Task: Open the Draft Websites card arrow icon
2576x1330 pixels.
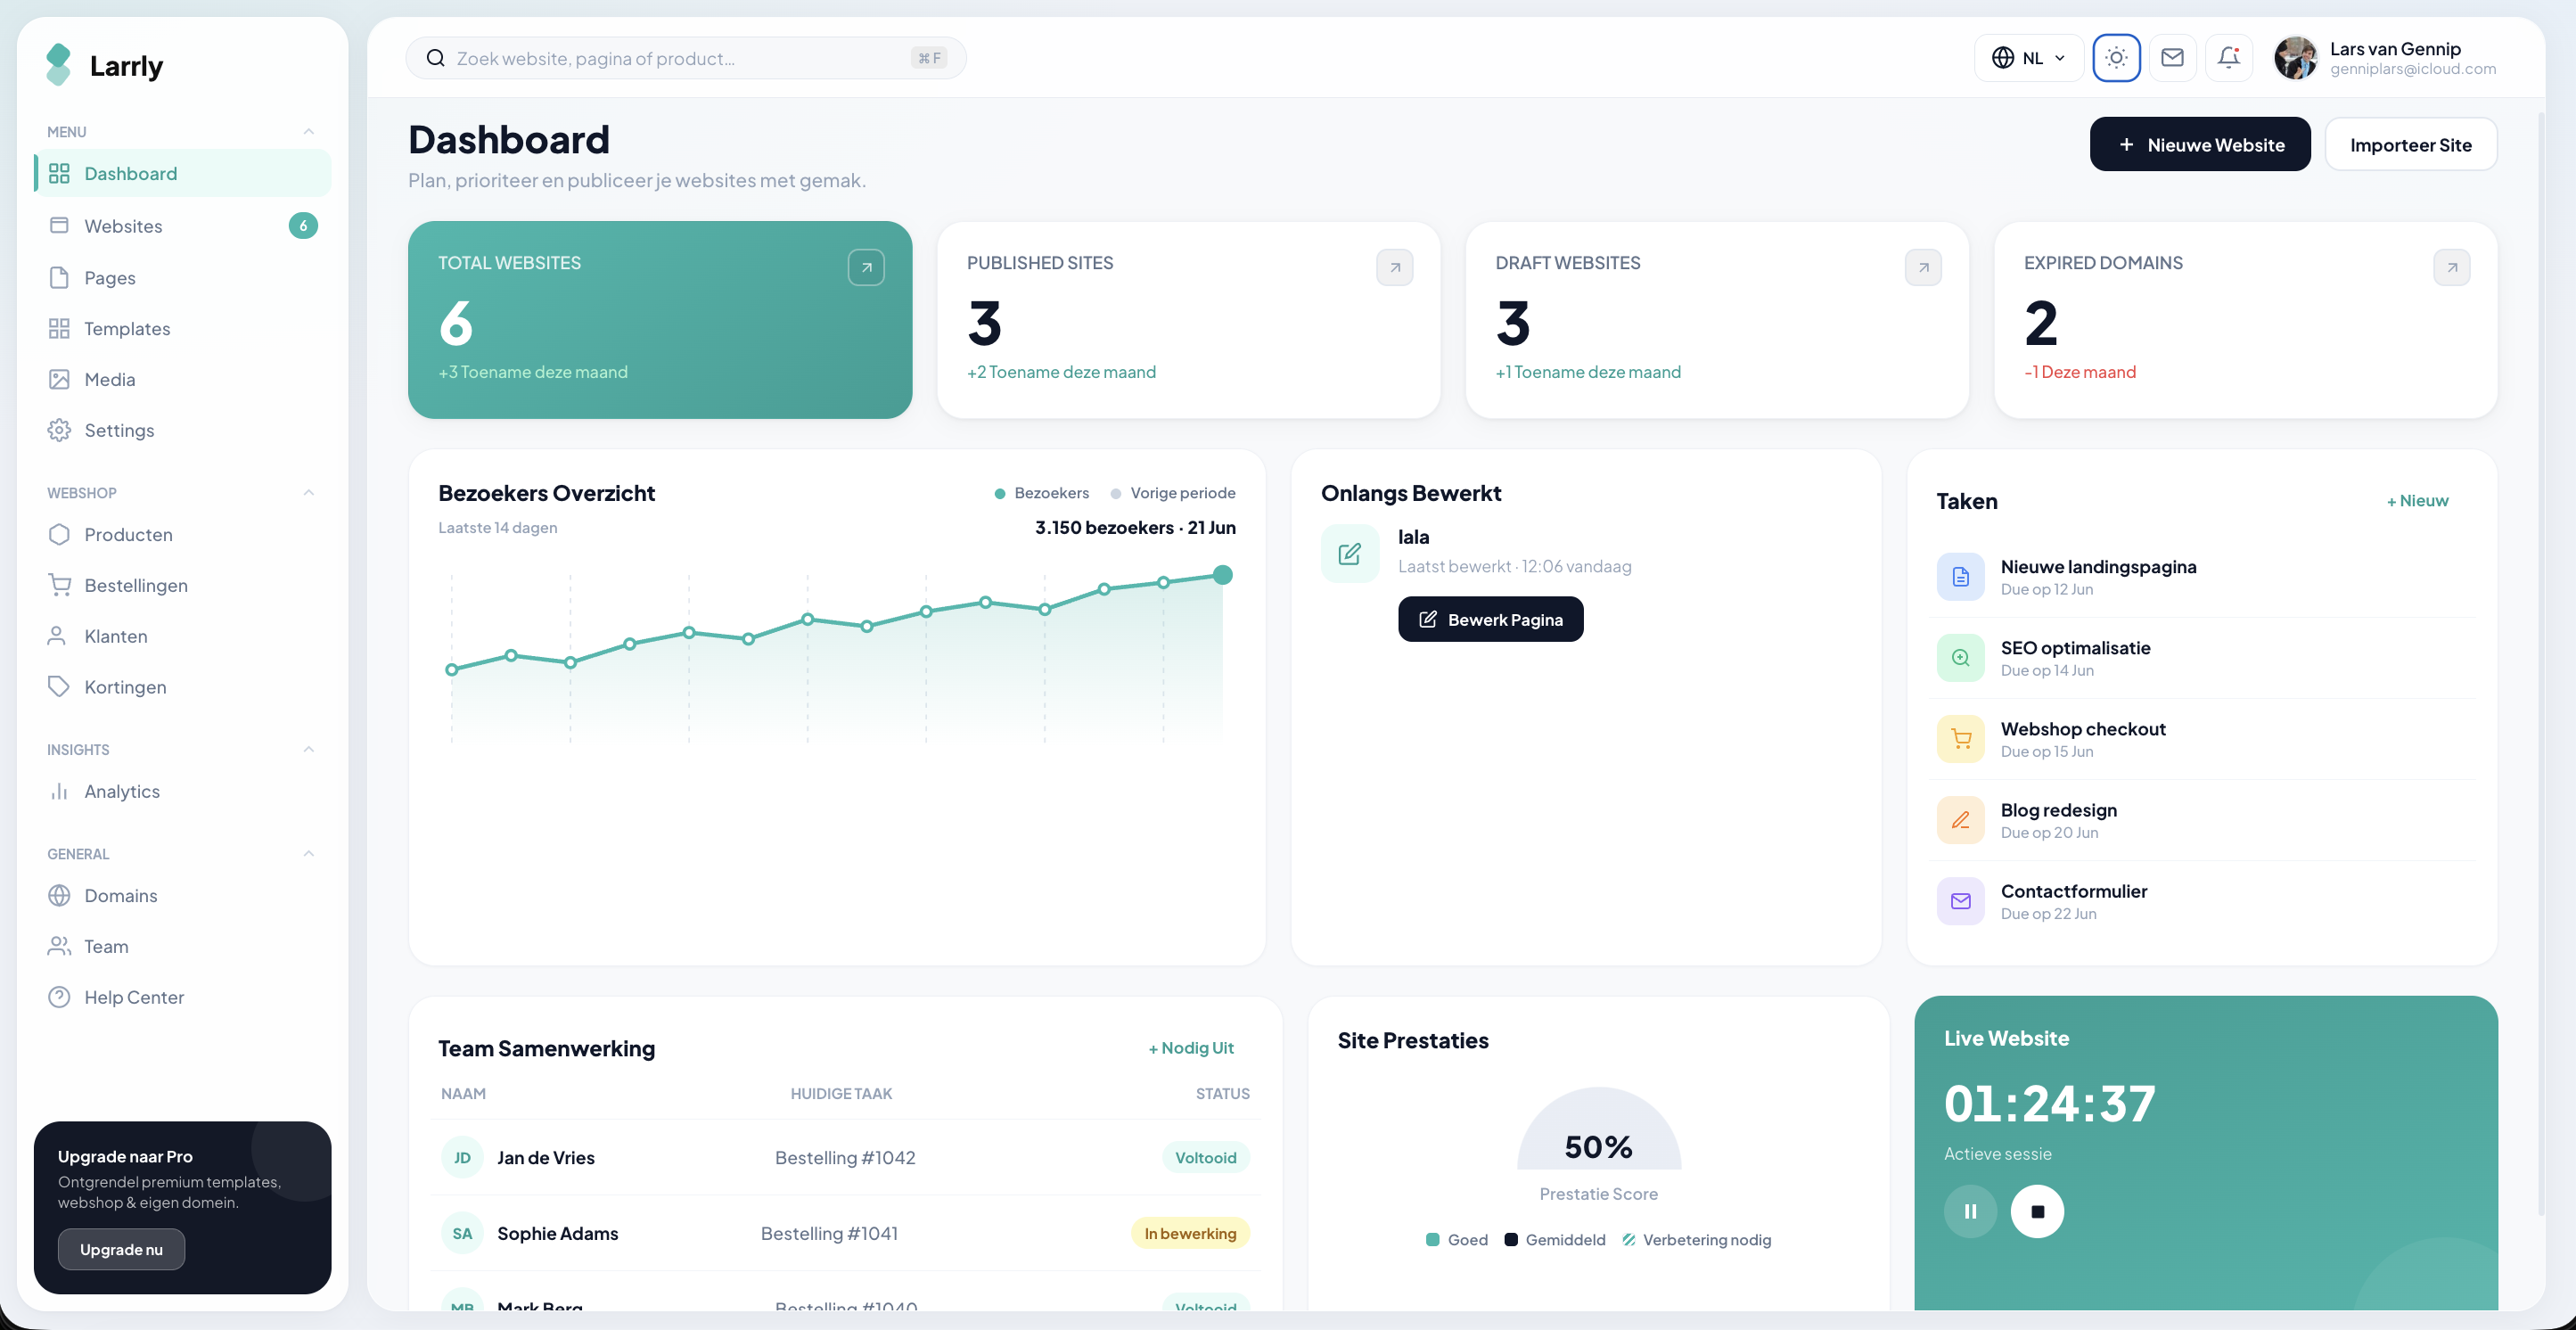Action: pos(1923,267)
